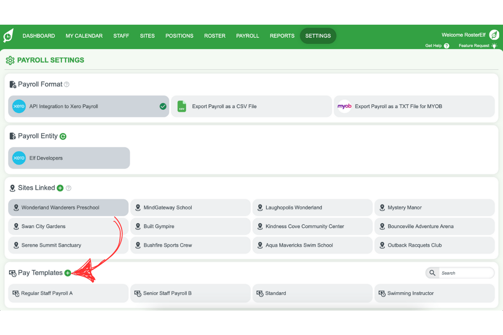Click the Get Help link
The image size is (503, 335).
coord(433,46)
